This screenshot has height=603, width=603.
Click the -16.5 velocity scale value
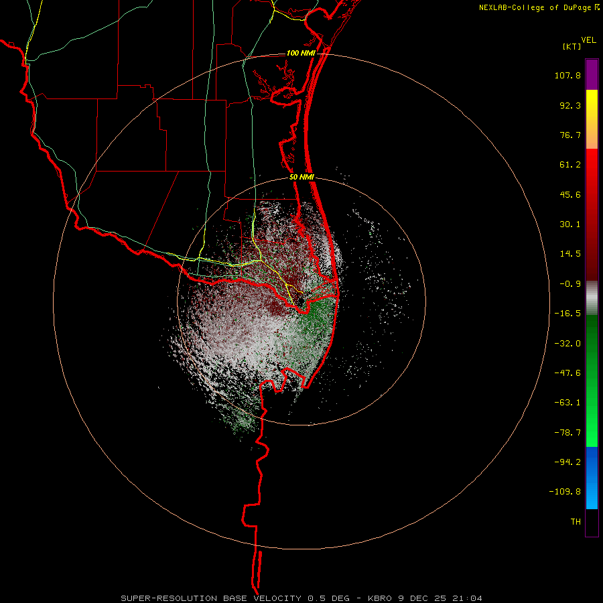pyautogui.click(x=567, y=314)
